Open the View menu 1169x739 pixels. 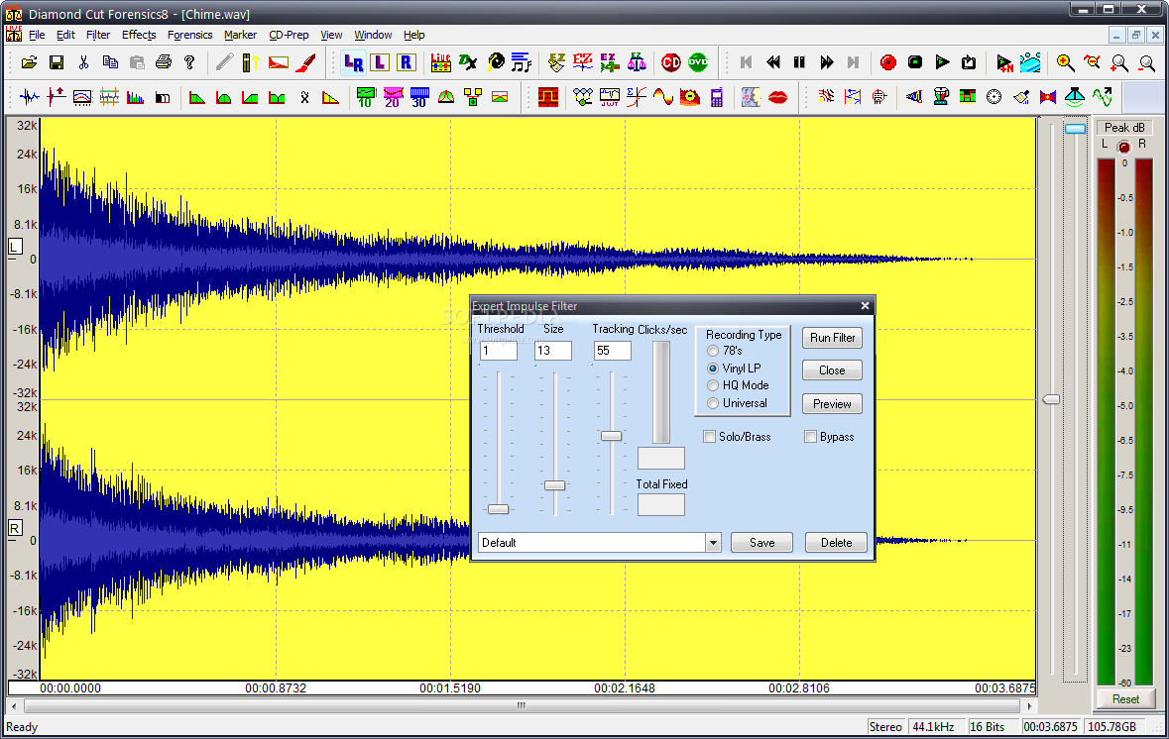click(x=331, y=35)
